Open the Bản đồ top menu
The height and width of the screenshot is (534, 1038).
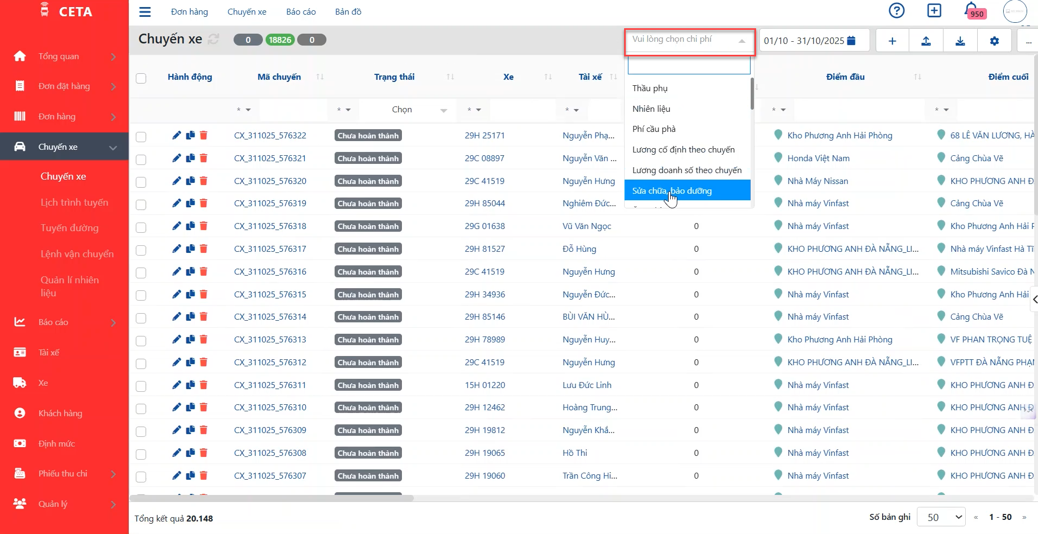[348, 12]
